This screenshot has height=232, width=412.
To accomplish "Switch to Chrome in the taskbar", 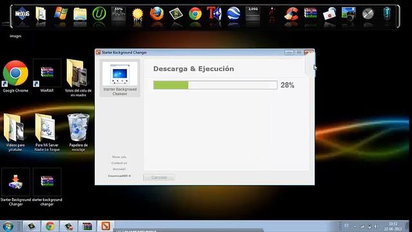I will tap(50, 226).
